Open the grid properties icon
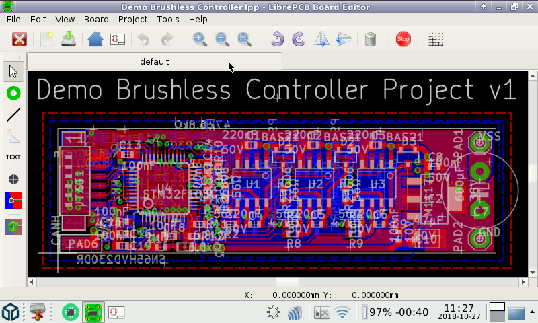 coord(436,39)
